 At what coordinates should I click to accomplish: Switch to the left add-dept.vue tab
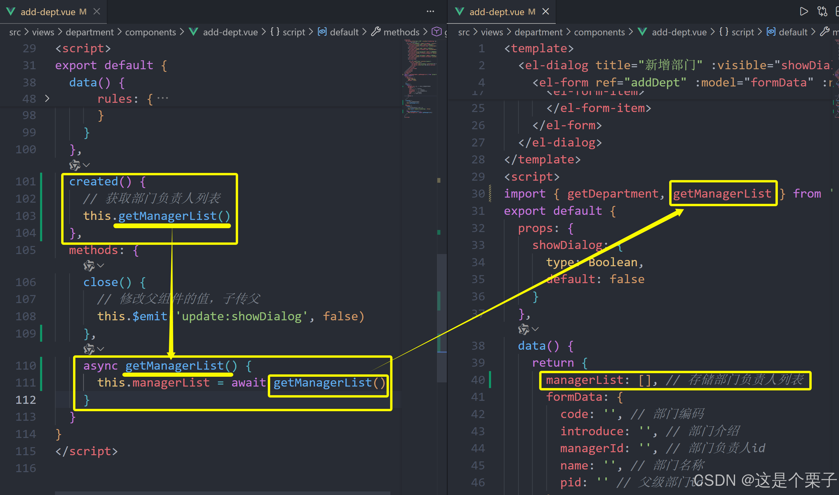tap(48, 12)
